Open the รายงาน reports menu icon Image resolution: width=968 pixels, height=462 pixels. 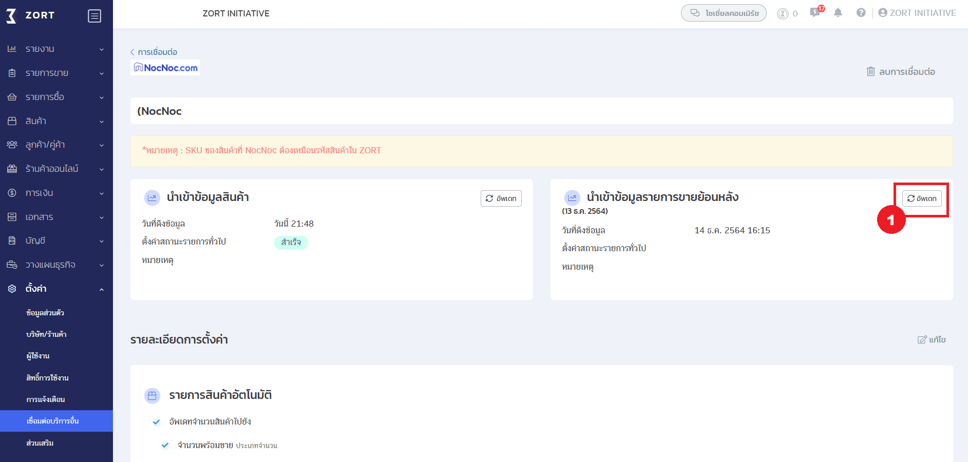click(12, 49)
